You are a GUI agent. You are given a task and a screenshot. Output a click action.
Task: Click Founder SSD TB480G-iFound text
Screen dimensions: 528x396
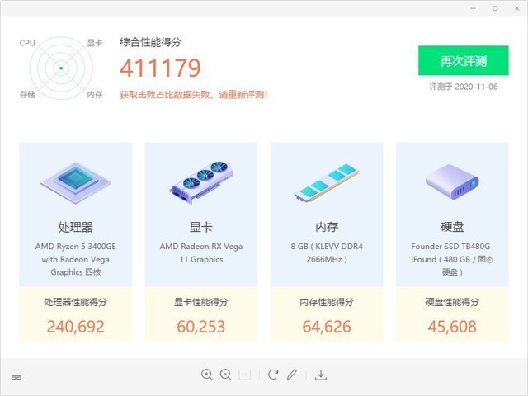(452, 259)
